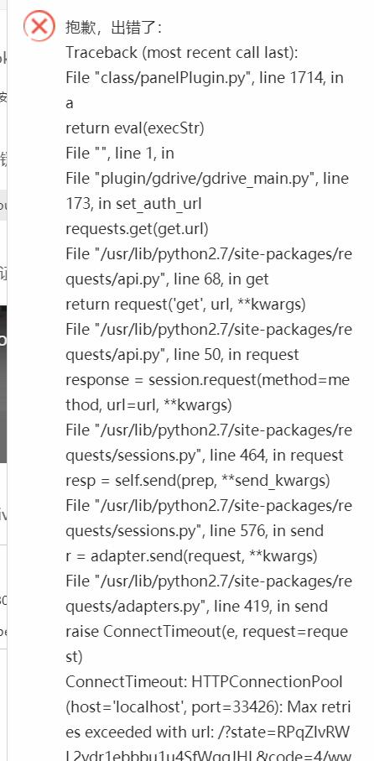Click the 'requests.get(get.url)' line
374x761 pixels.
point(138,229)
